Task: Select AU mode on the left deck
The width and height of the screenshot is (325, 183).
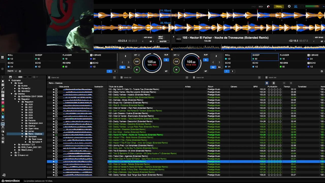Action: click(122, 67)
